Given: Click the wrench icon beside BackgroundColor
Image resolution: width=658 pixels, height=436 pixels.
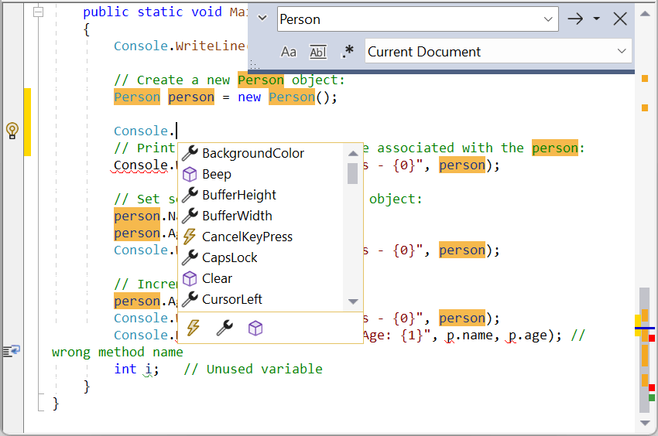Looking at the screenshot, I should [190, 153].
